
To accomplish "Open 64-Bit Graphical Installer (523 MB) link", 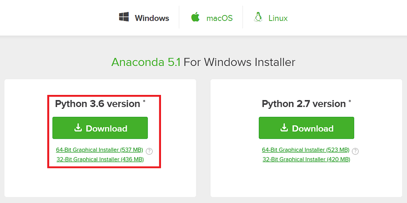I will pyautogui.click(x=305, y=150).
